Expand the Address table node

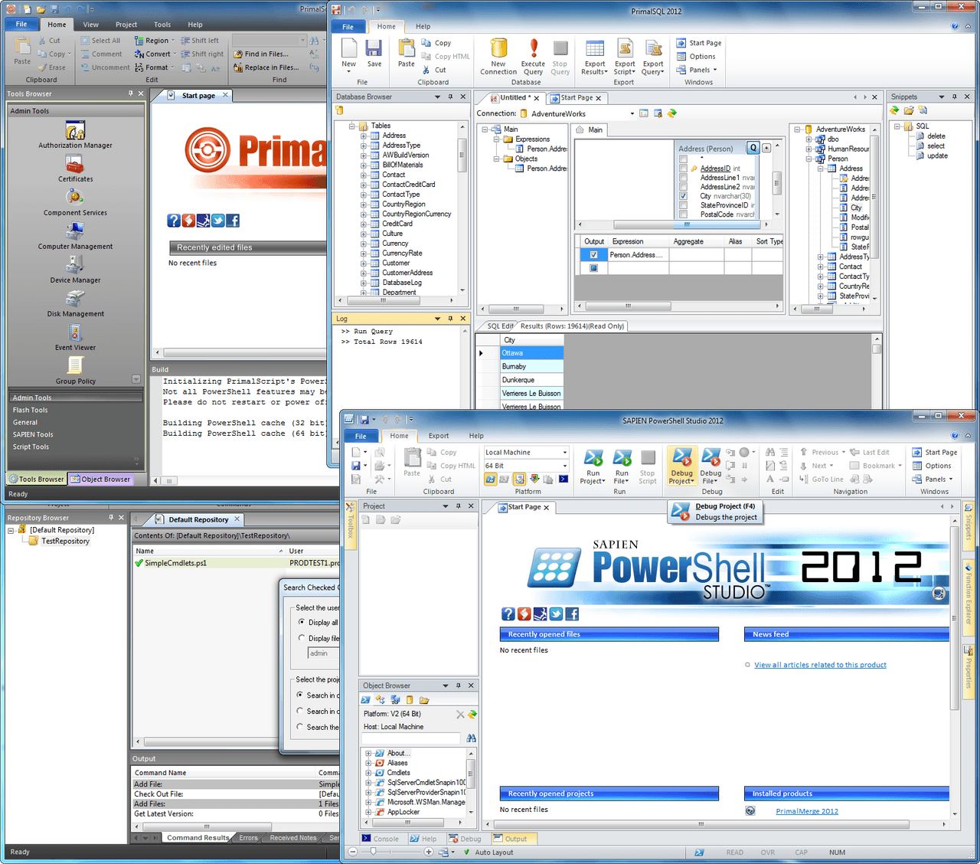(x=364, y=136)
